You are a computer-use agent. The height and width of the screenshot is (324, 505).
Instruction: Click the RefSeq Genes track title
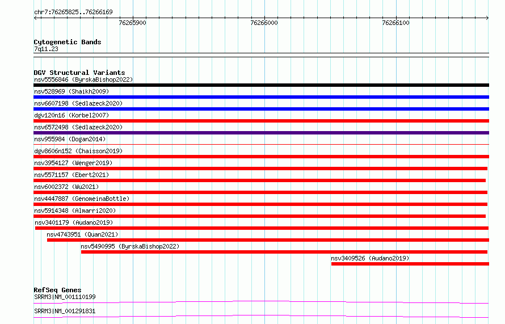[57, 290]
